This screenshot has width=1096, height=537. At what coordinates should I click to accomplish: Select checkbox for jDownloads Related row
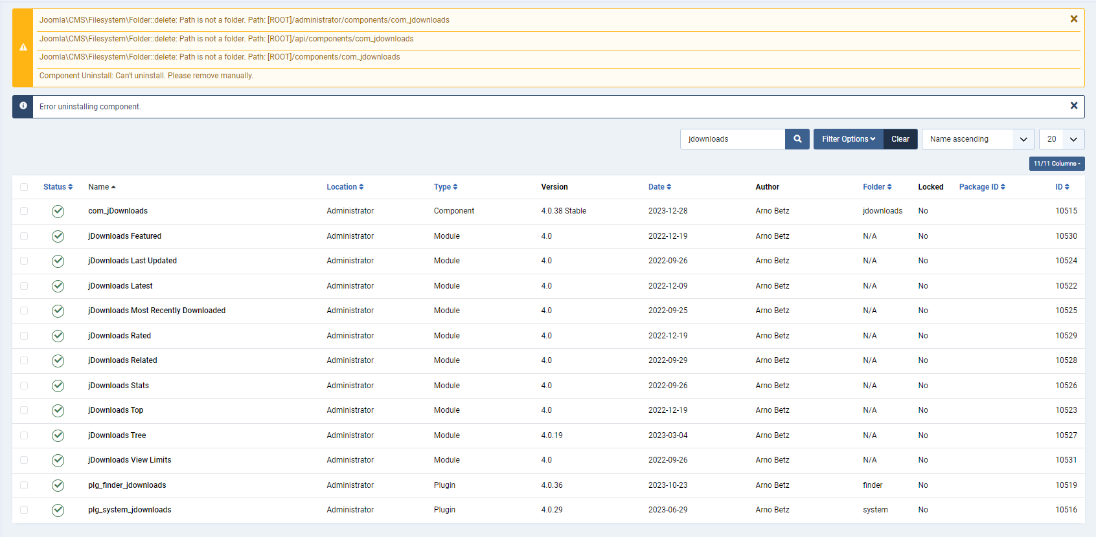coord(24,360)
